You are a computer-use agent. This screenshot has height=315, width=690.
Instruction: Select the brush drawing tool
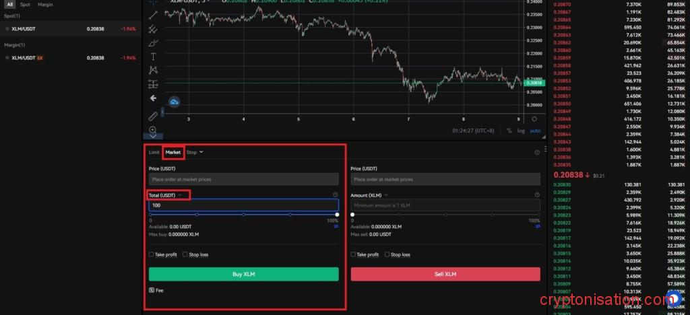[153, 43]
